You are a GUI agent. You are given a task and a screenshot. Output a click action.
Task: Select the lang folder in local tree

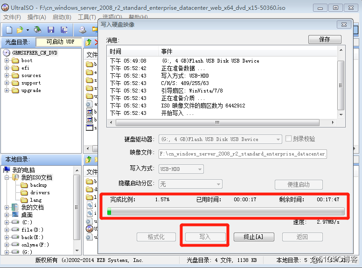tap(36, 200)
